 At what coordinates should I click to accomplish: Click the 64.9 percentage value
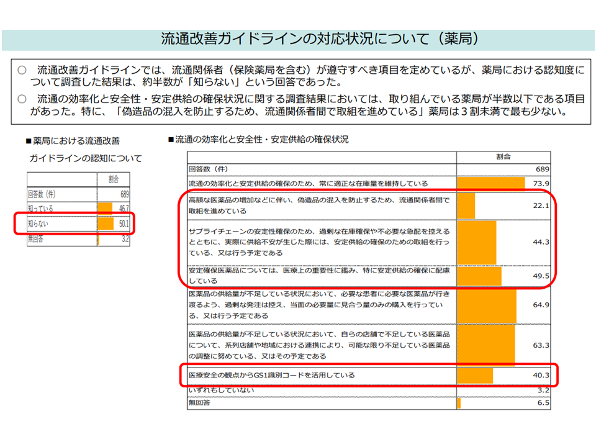[541, 305]
